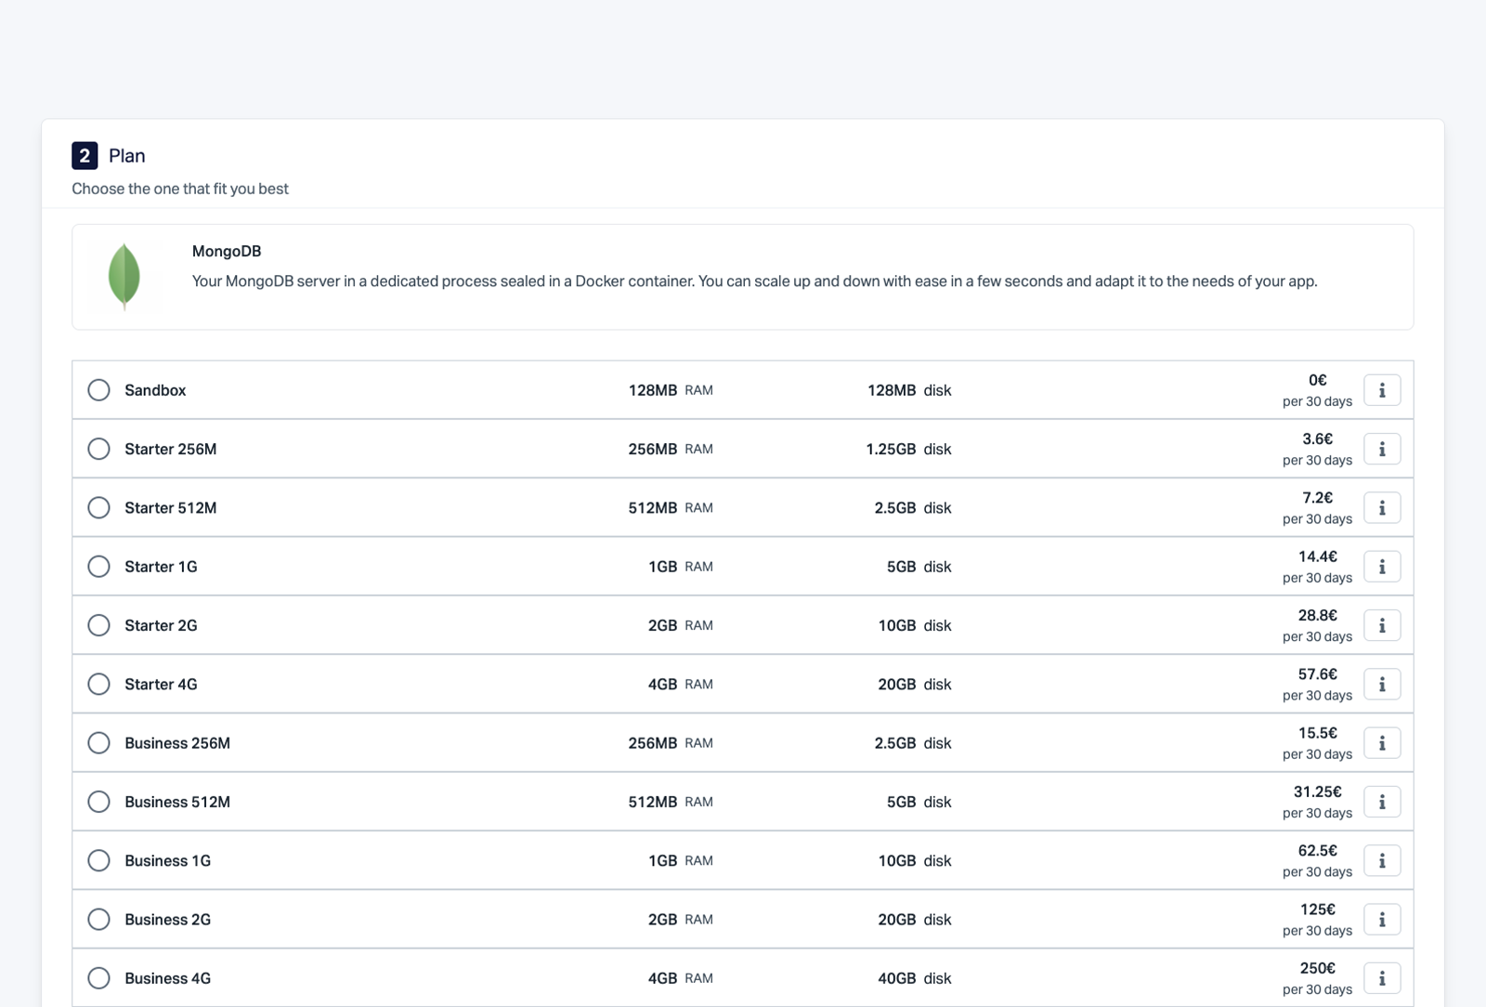Click the step 2 Plan heading badge
The height and width of the screenshot is (1007, 1486).
point(85,156)
